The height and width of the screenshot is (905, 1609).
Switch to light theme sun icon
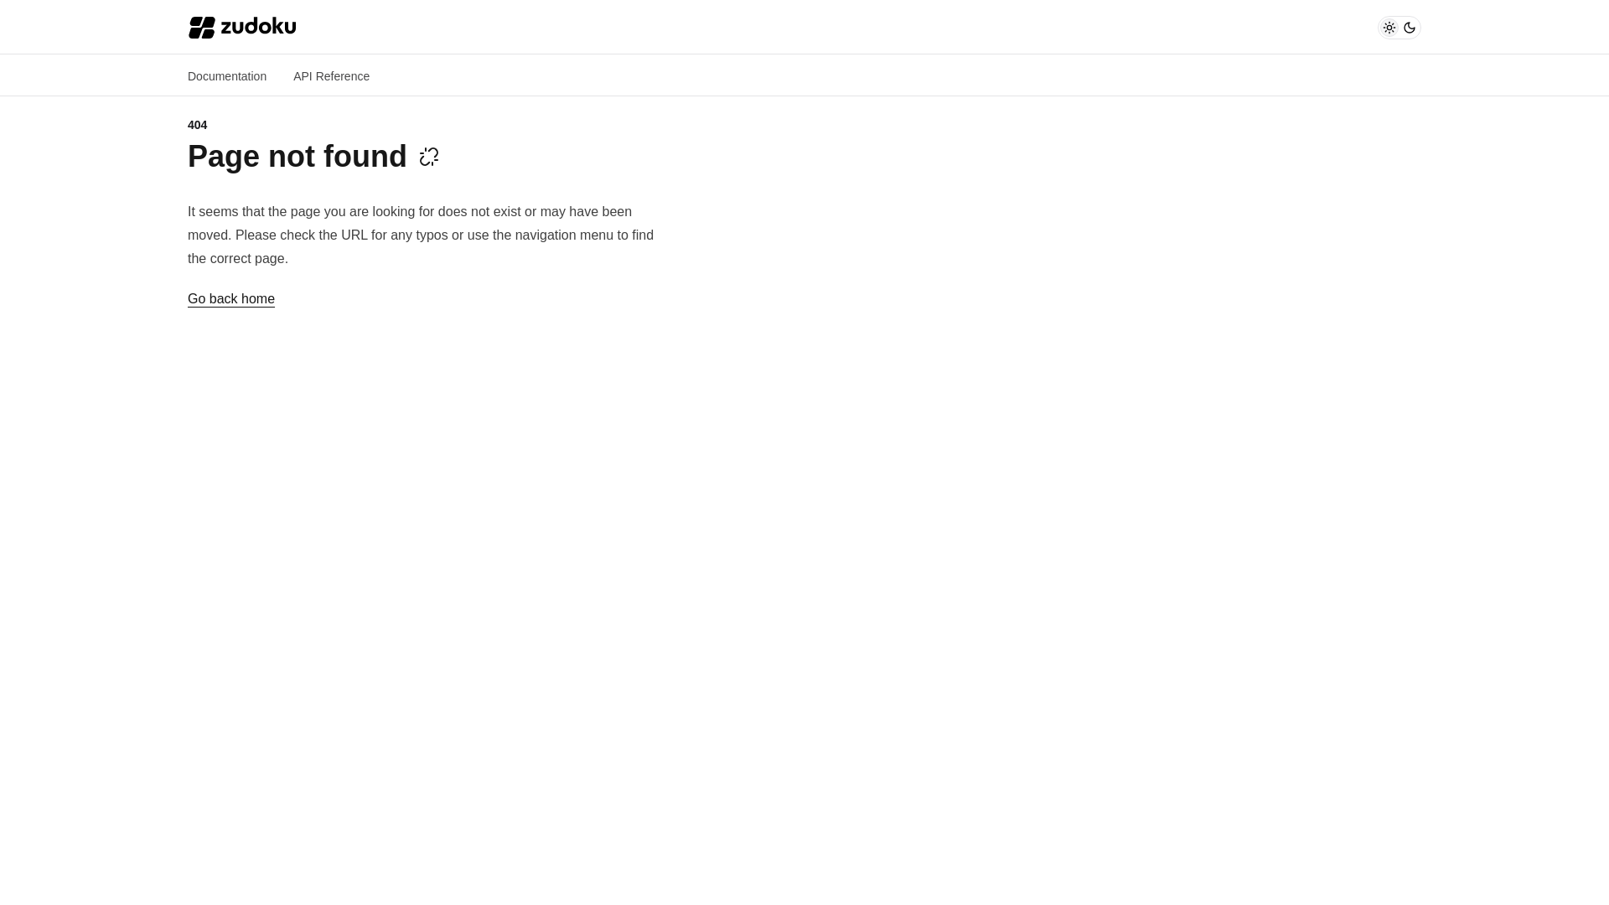1389,28
